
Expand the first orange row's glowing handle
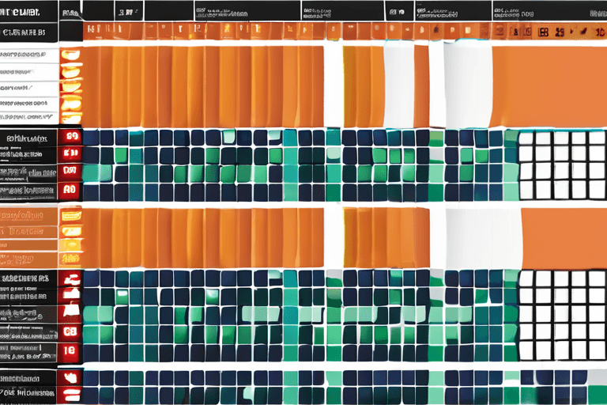click(71, 57)
